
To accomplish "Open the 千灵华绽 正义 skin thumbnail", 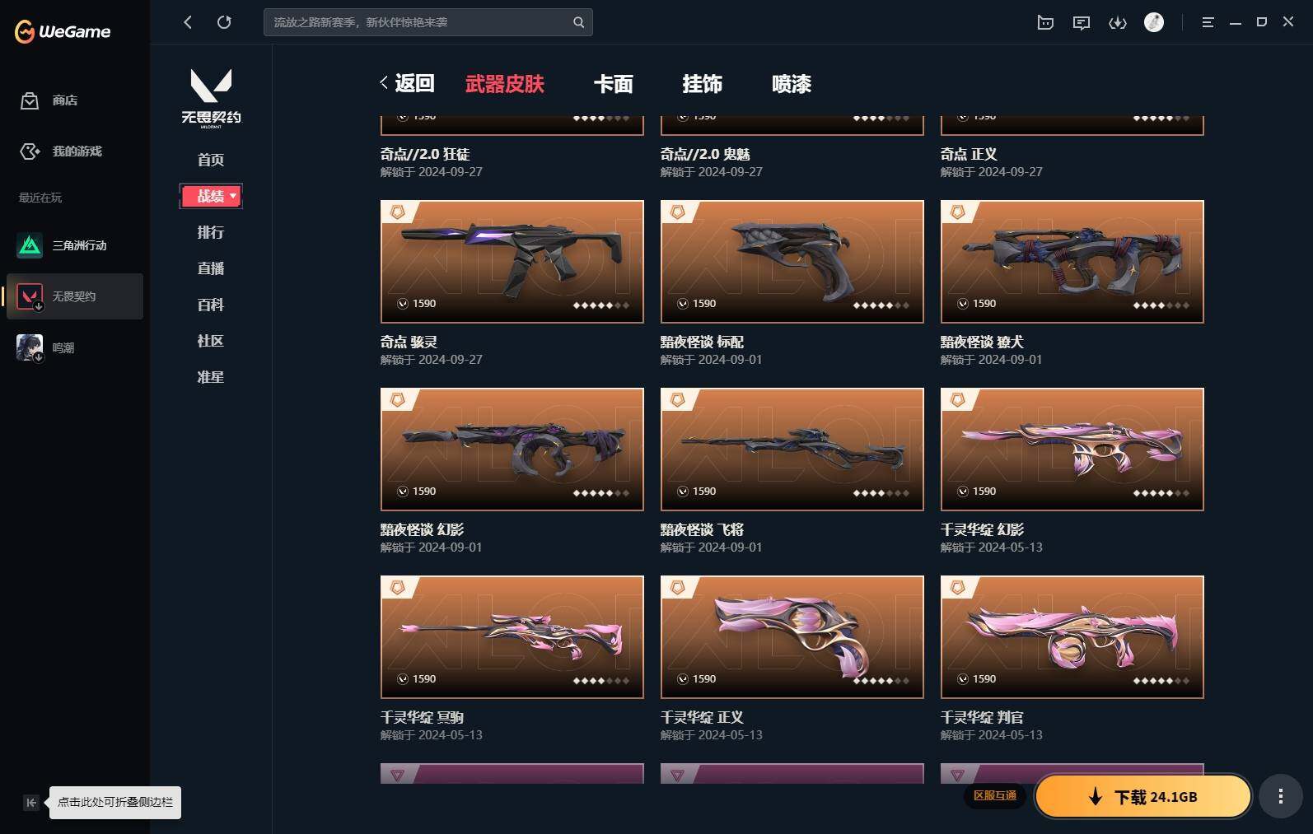I will coord(792,637).
